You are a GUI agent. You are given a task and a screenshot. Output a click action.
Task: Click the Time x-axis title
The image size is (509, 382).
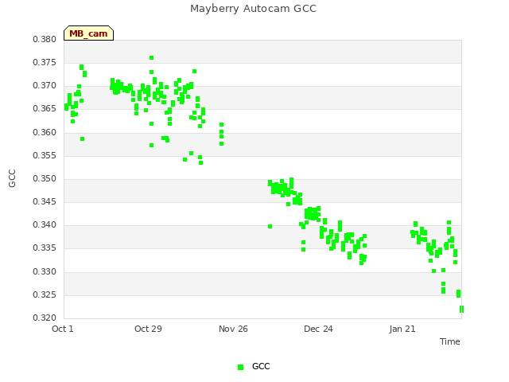(x=450, y=341)
